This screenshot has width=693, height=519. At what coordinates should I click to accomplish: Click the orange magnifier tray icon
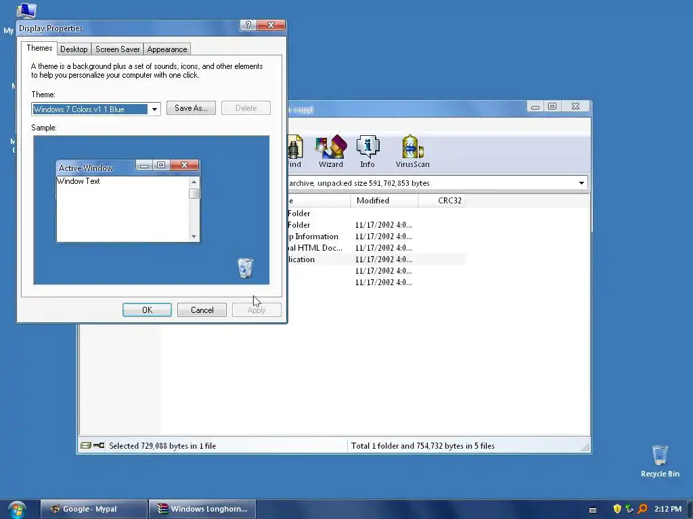tap(642, 509)
